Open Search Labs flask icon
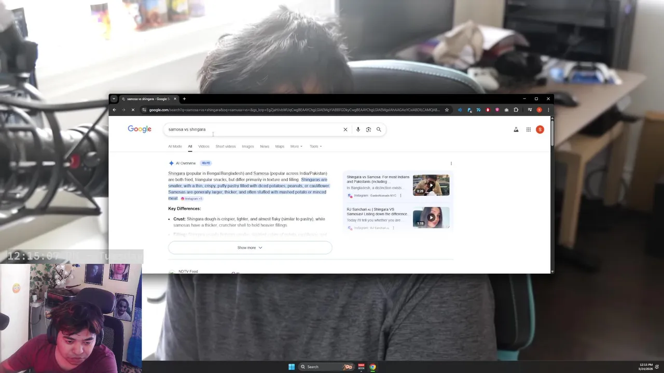This screenshot has height=373, width=664. [x=516, y=130]
